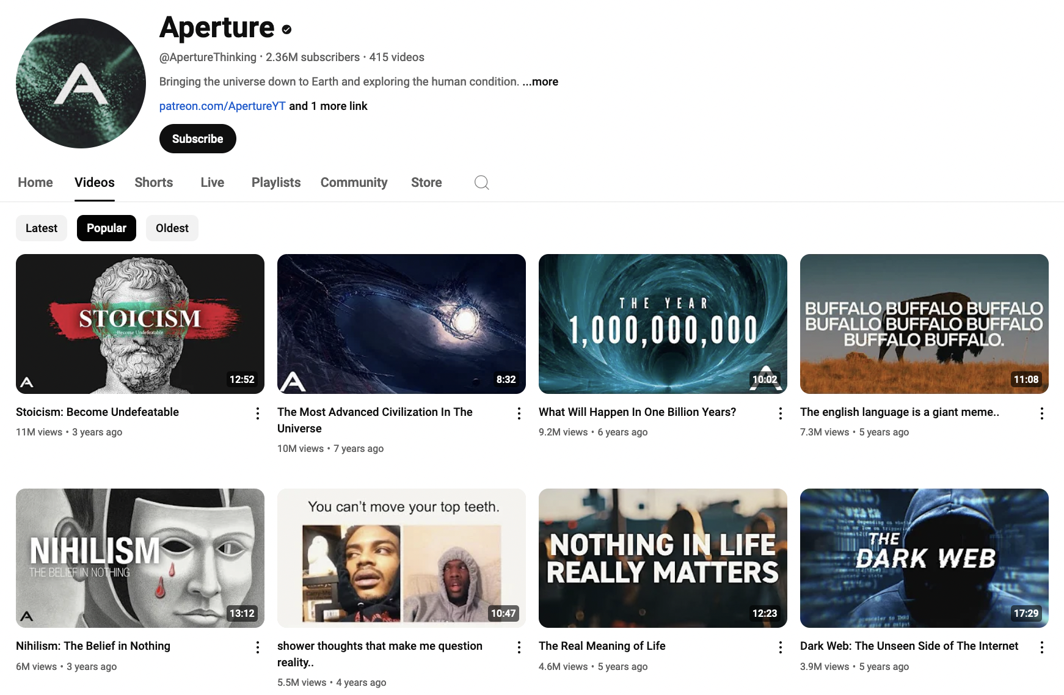1064x695 pixels.
Task: Open the Playlists tab
Action: click(x=276, y=183)
